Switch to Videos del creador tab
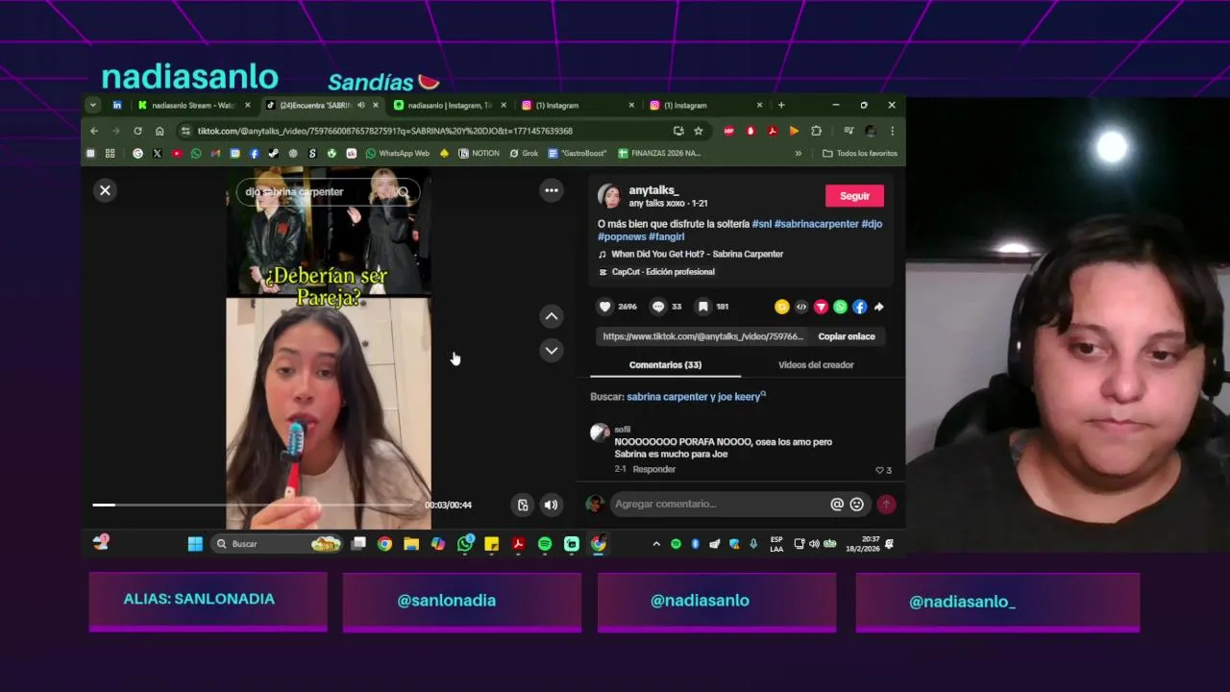 [x=816, y=365]
